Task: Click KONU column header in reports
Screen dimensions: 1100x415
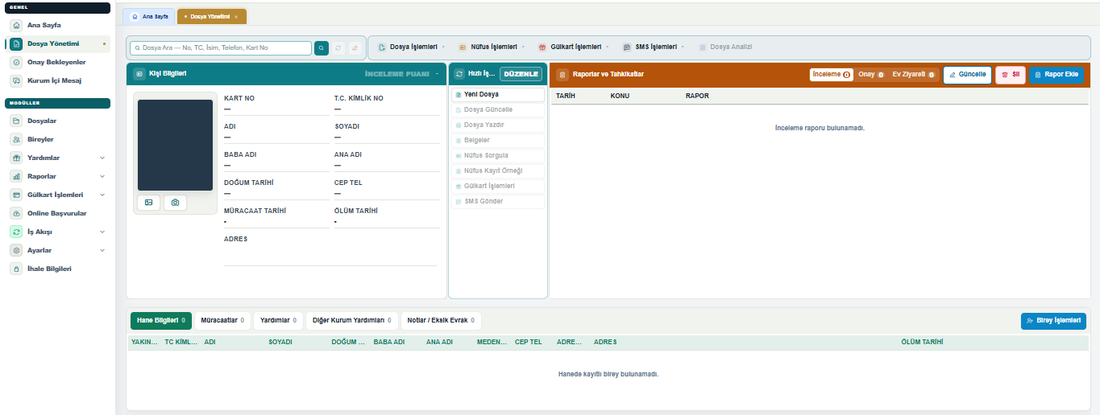Action: click(620, 96)
